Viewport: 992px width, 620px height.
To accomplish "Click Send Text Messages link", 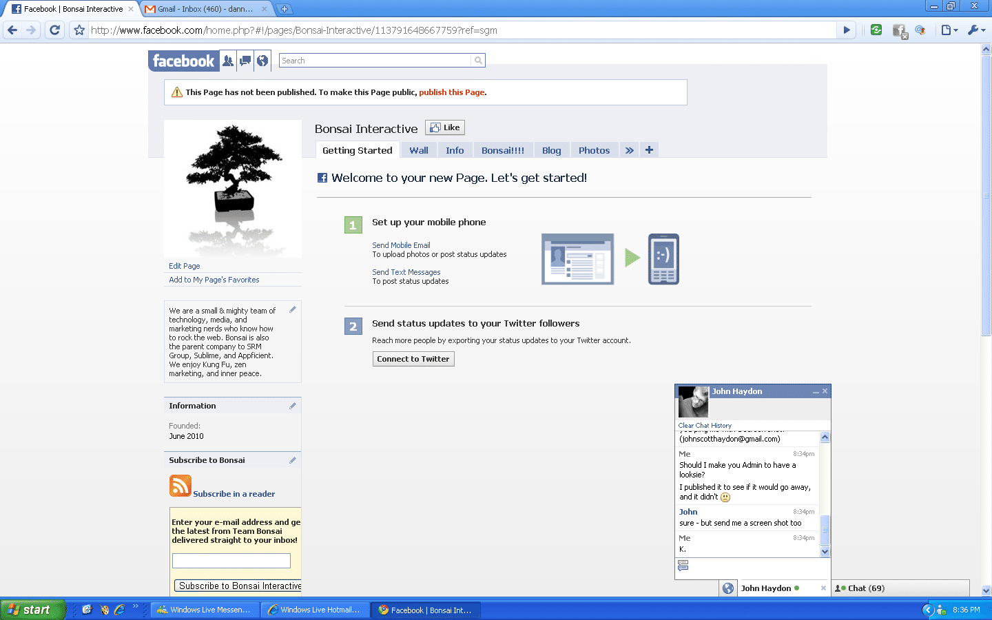I will pos(406,272).
